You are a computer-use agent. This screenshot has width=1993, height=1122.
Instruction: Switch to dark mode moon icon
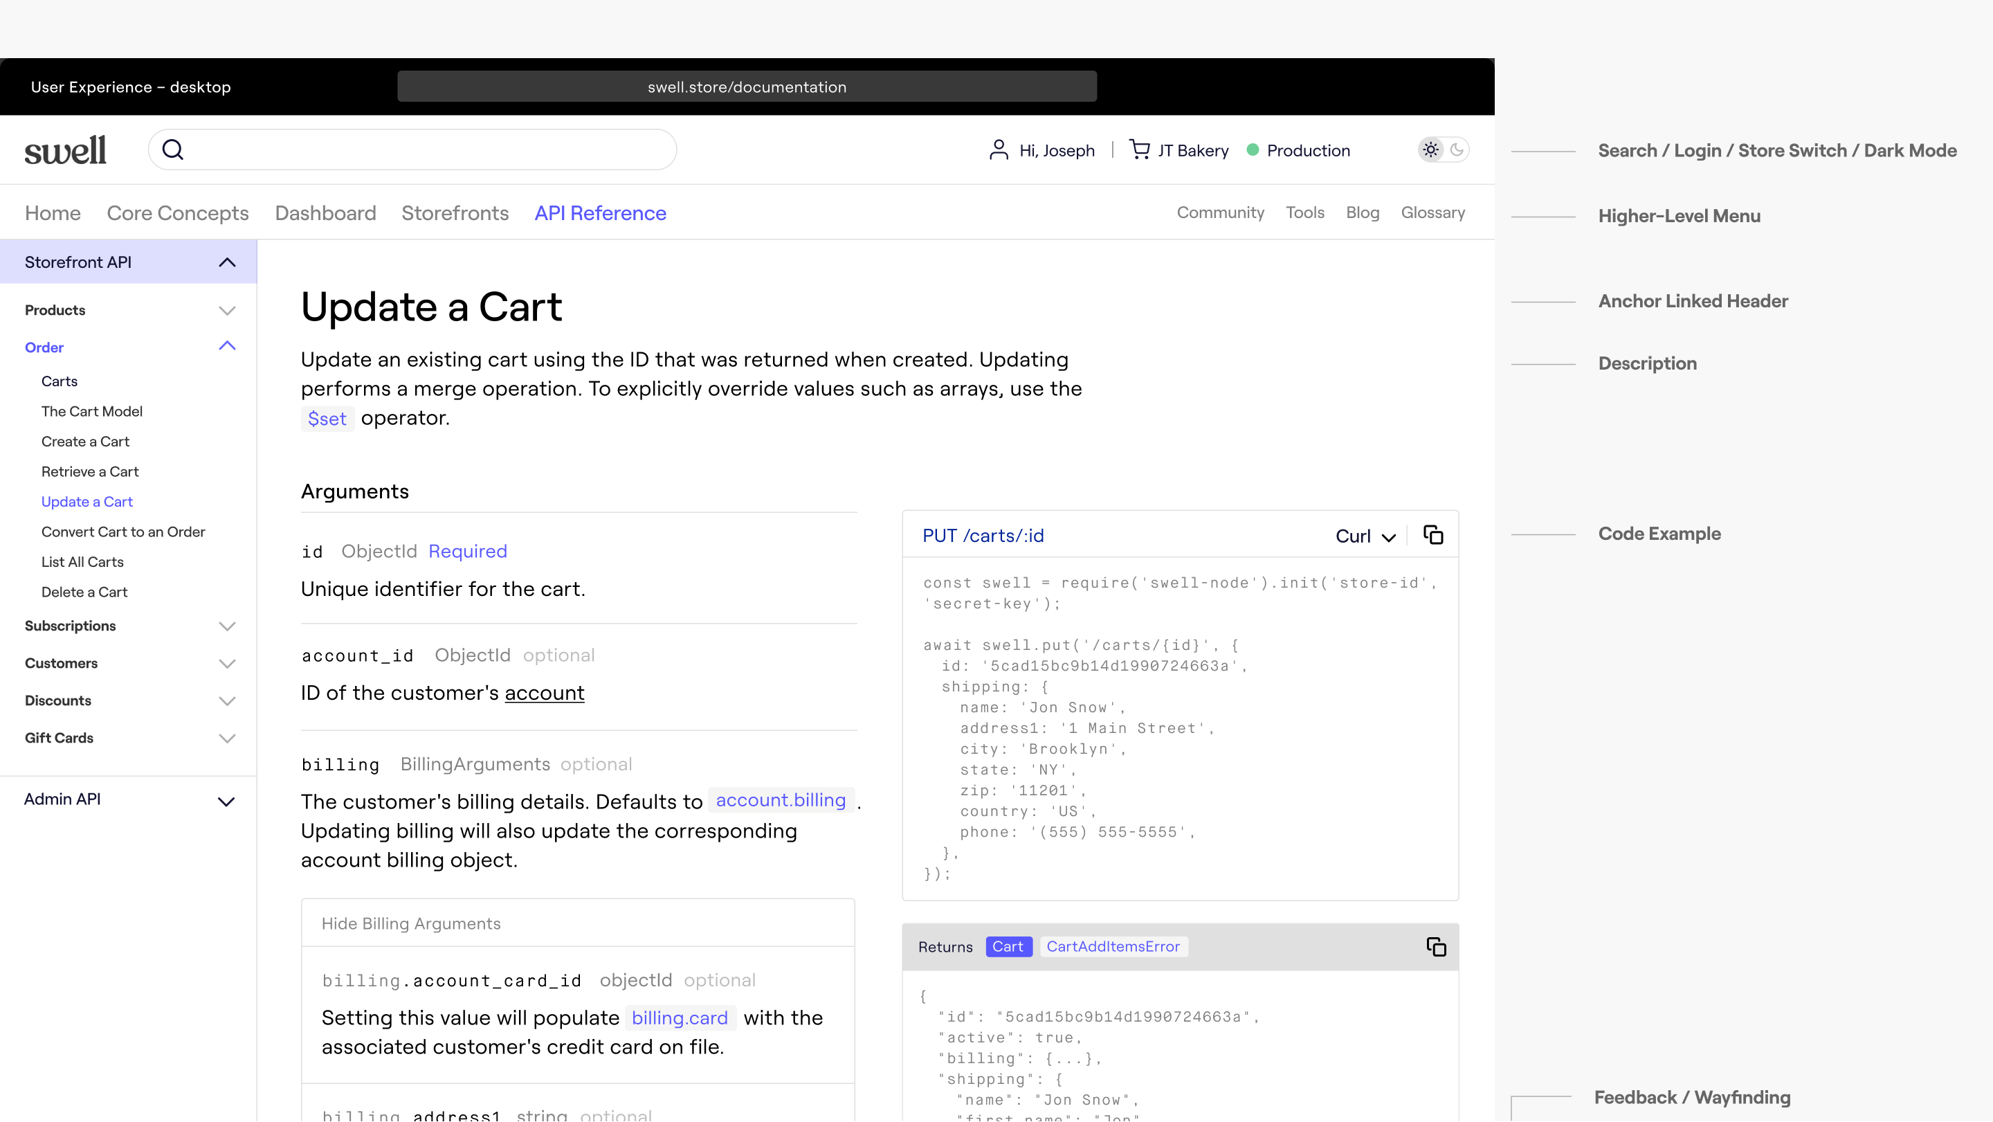click(1457, 150)
